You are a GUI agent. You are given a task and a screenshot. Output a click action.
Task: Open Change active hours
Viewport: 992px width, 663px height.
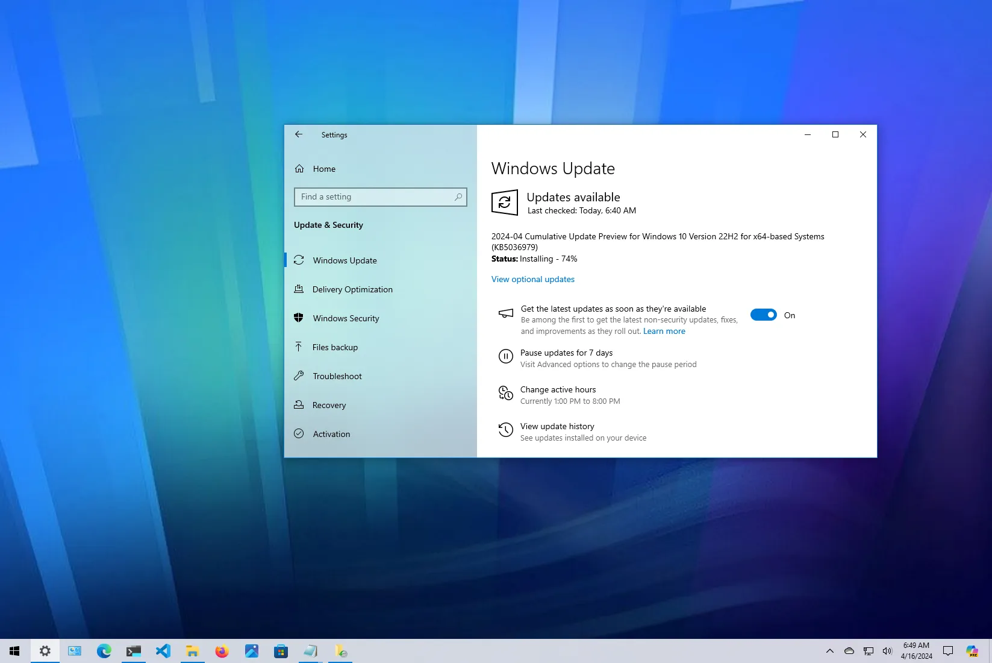click(558, 389)
